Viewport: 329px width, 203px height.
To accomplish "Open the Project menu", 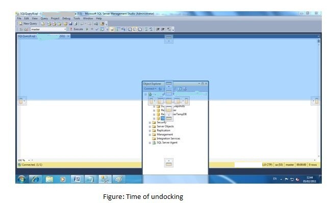I will pos(55,18).
